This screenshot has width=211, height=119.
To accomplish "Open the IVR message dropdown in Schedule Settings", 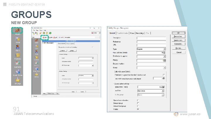I will tap(86, 66).
